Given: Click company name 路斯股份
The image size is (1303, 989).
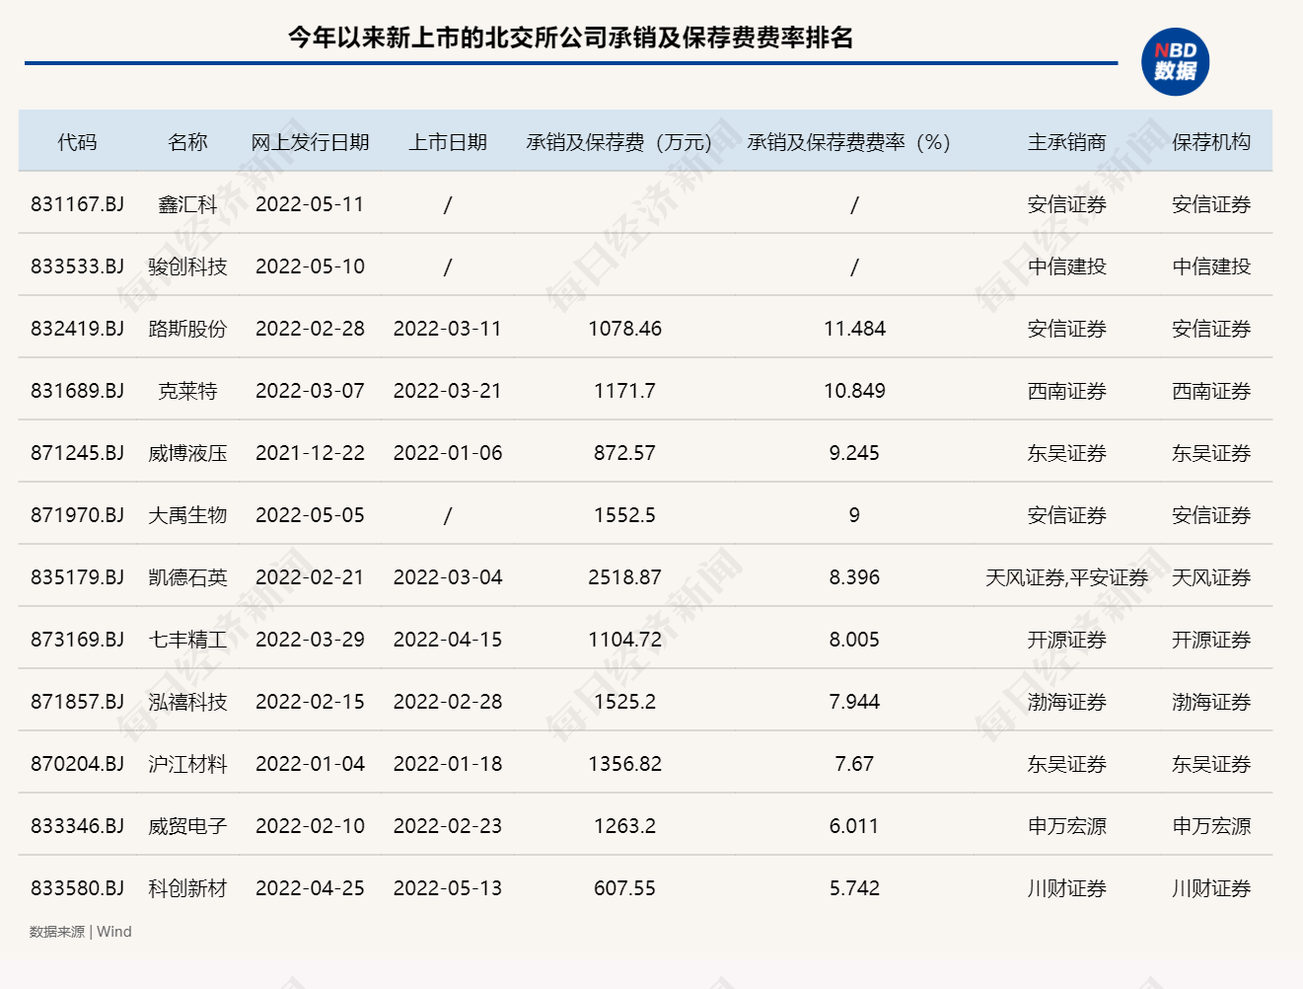Looking at the screenshot, I should [187, 329].
